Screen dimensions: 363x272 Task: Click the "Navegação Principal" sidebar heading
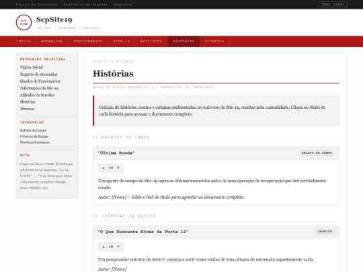point(43,59)
